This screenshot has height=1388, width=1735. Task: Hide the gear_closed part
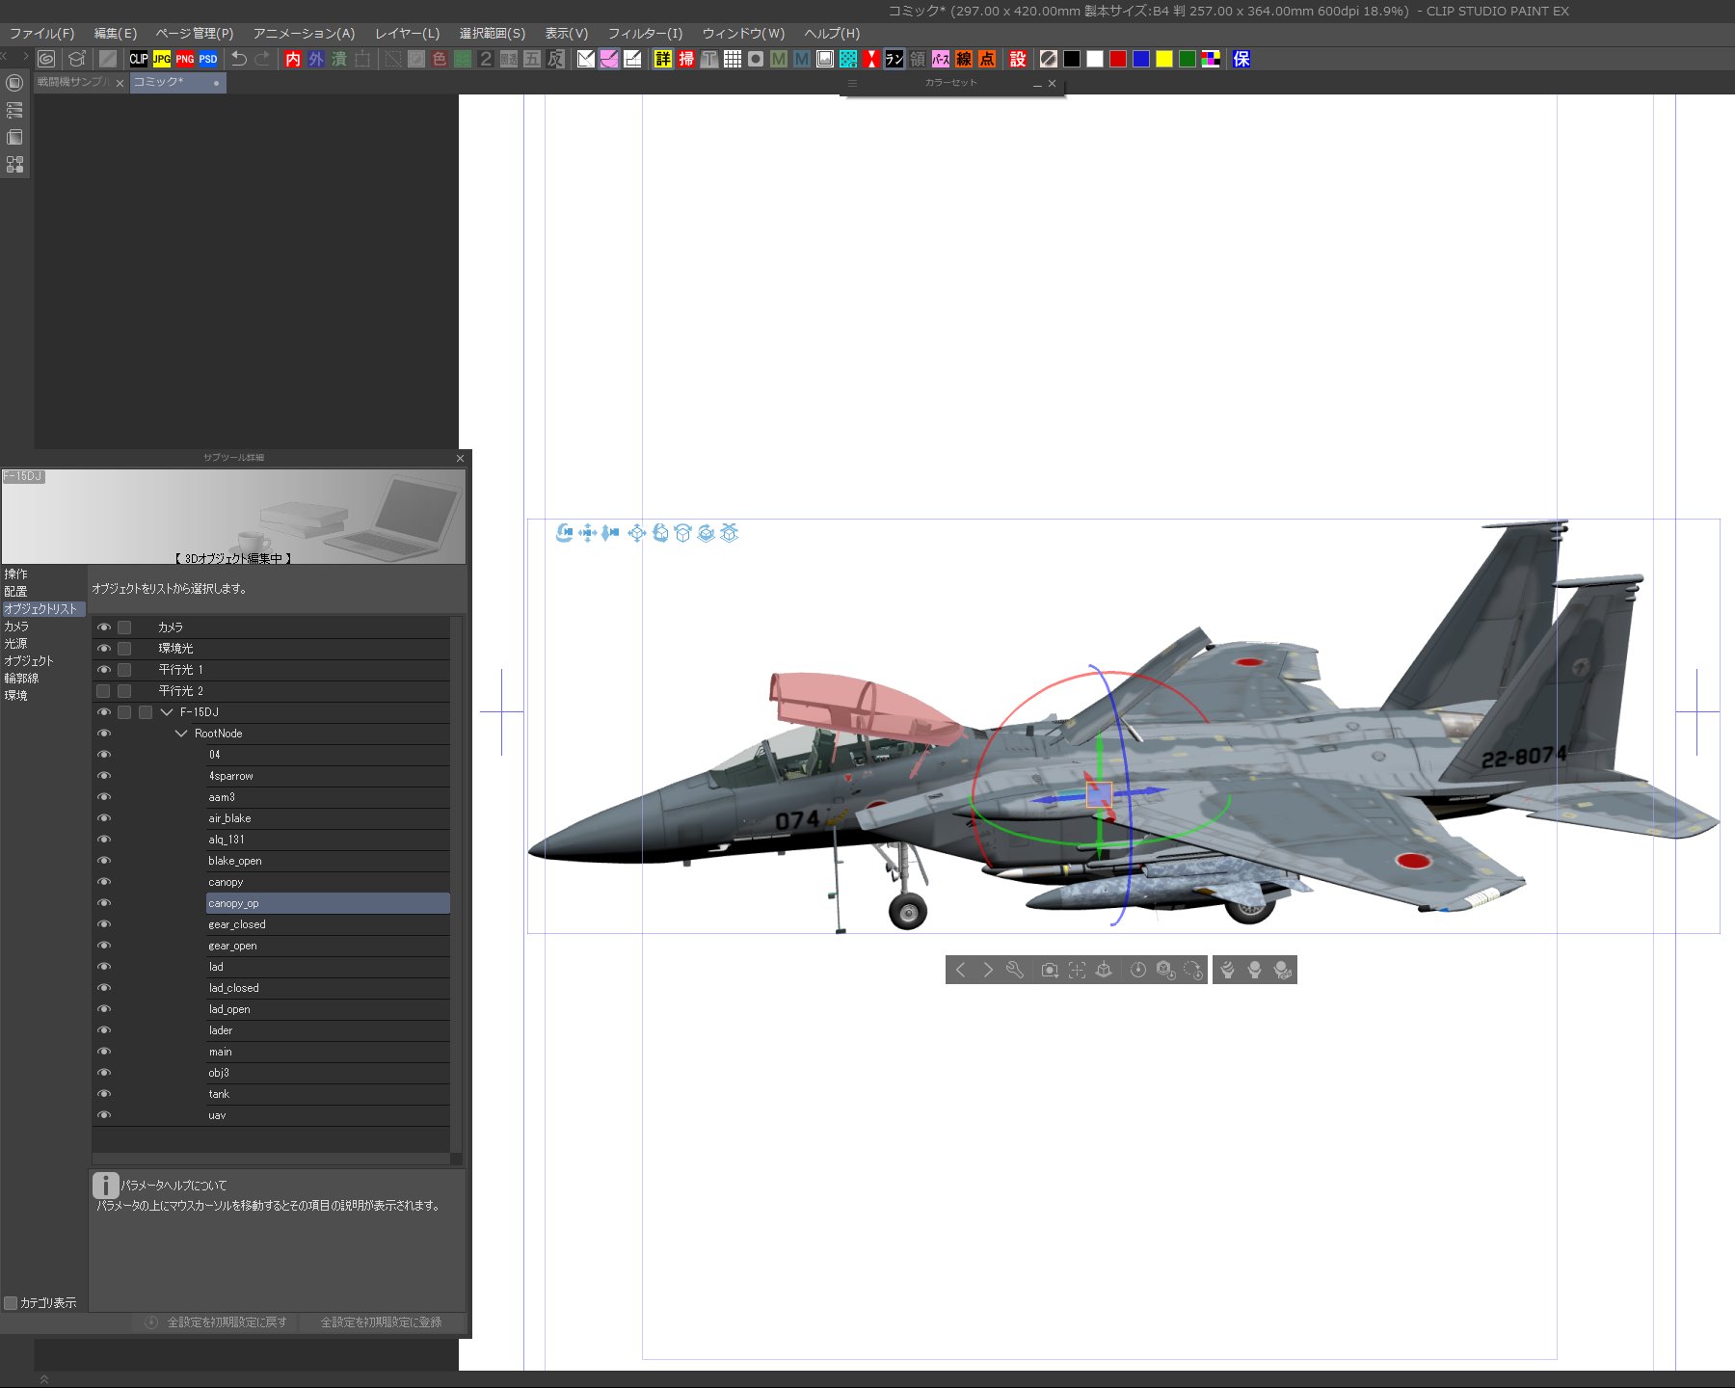104,924
